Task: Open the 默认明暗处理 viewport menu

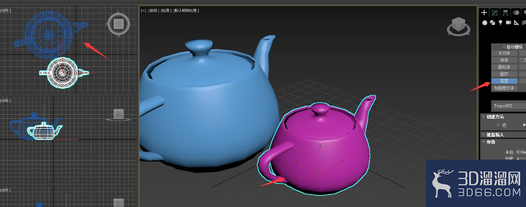Action: [x=186, y=10]
